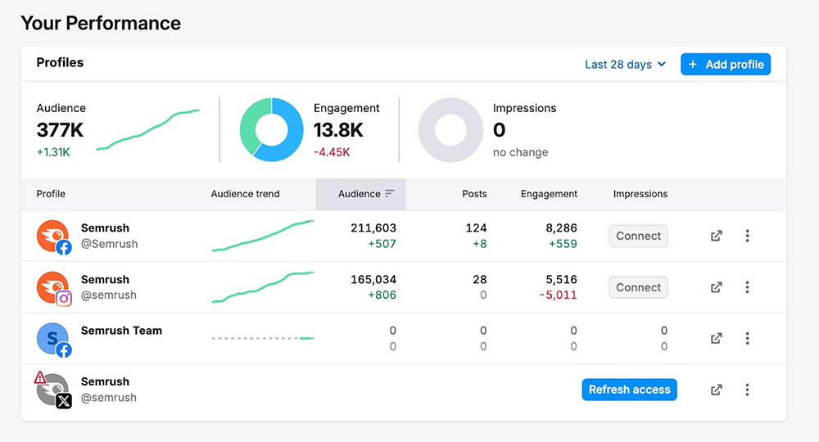The image size is (819, 442).
Task: Open external link for Semrush Facebook profile
Action: 716,236
